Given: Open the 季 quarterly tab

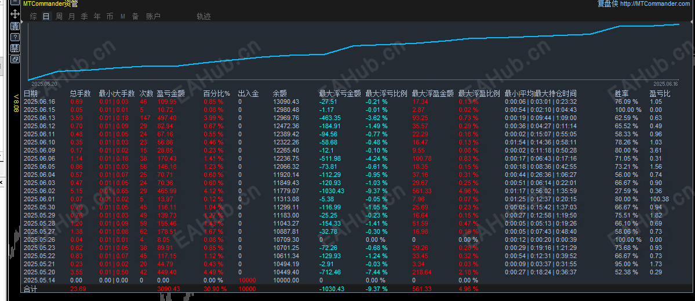Looking at the screenshot, I should 84,16.
